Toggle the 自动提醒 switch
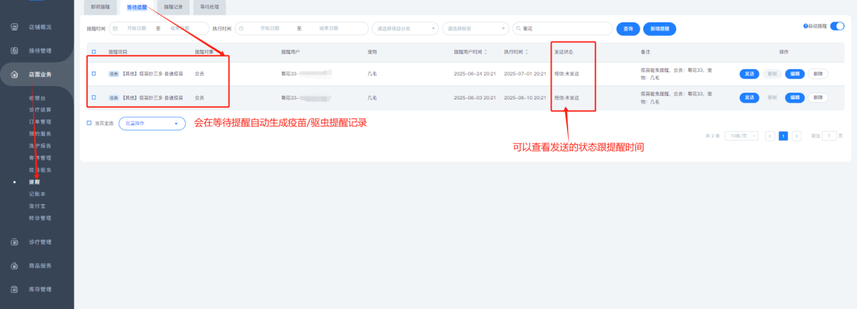The image size is (857, 309). [x=837, y=26]
